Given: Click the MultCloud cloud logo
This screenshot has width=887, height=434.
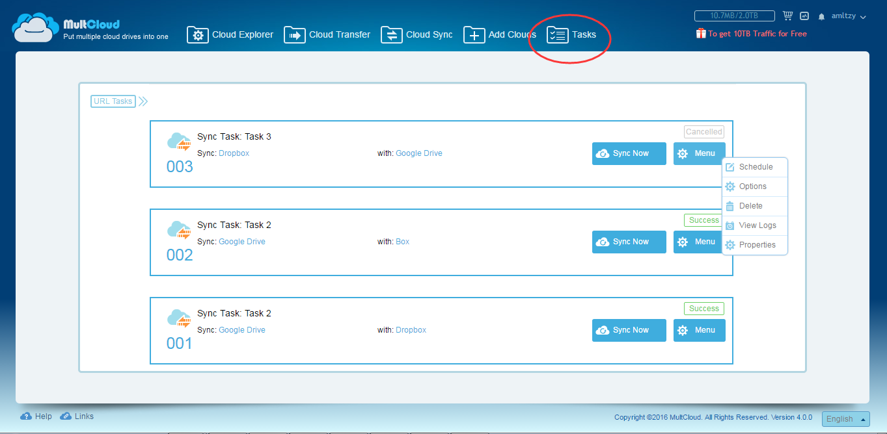Looking at the screenshot, I should (35, 28).
